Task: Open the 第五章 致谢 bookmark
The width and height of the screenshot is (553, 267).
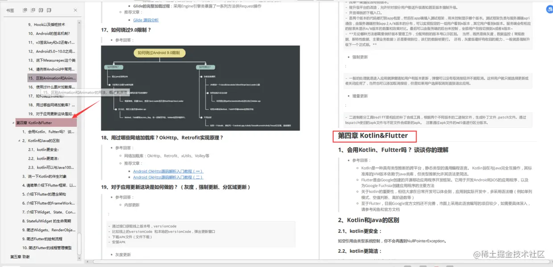Action: pos(20,257)
